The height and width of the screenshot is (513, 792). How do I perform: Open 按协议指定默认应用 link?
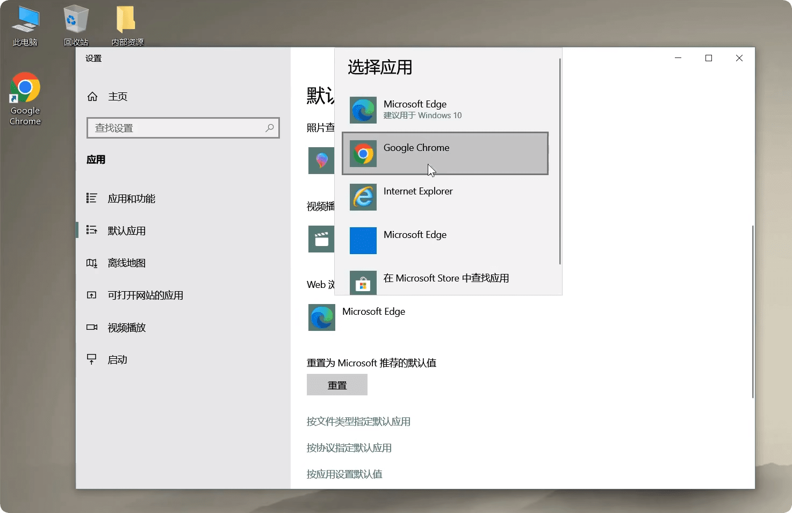pos(349,448)
